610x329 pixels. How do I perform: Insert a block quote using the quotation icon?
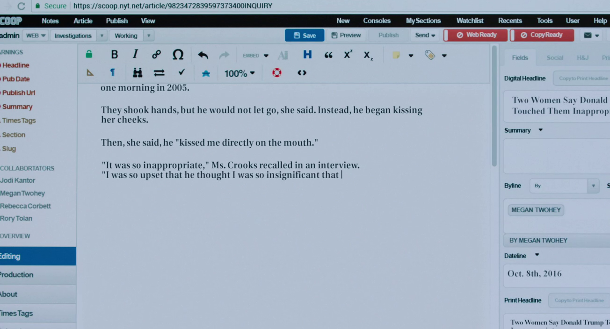tap(328, 55)
